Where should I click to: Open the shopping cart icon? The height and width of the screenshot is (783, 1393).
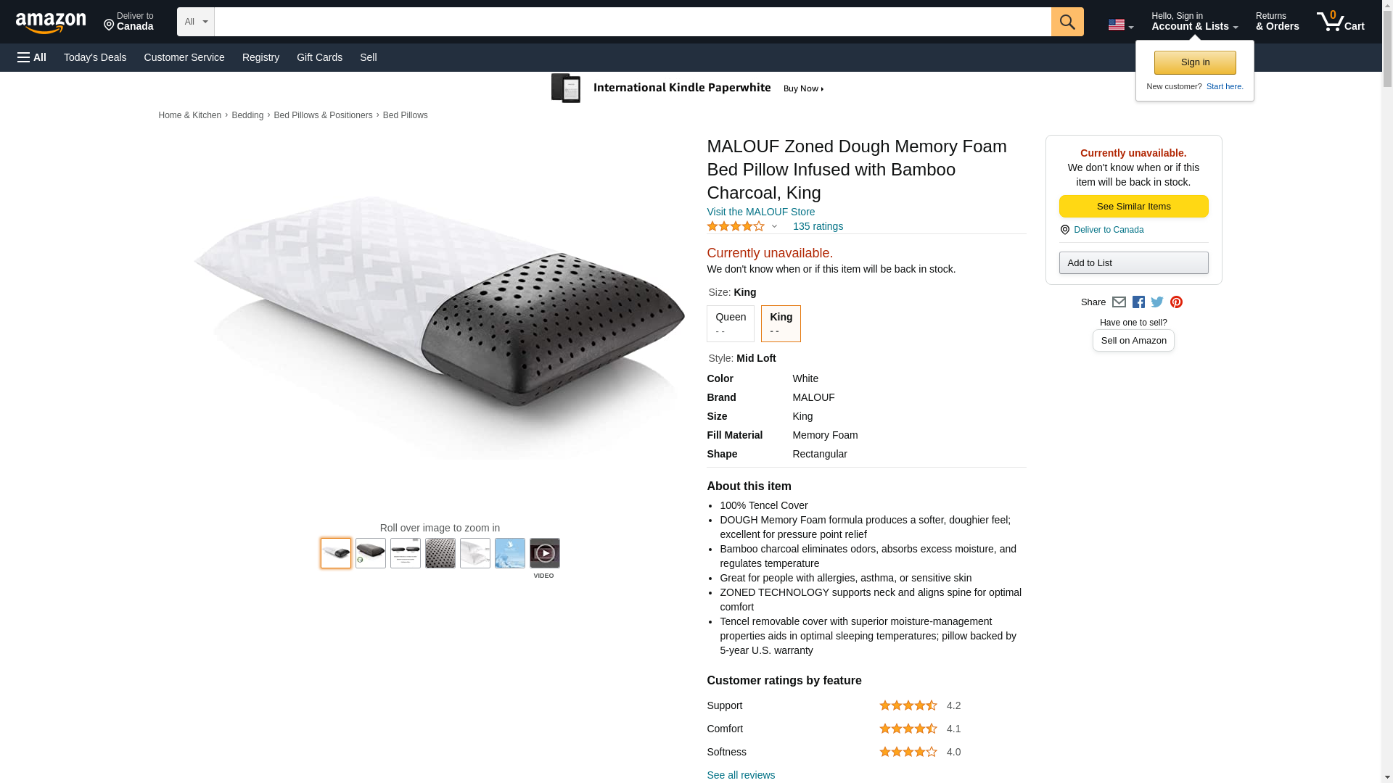[1341, 22]
